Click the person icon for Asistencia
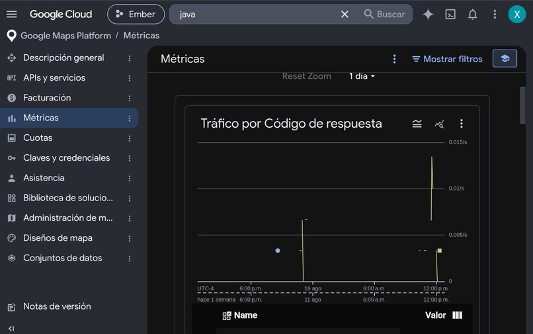This screenshot has height=334, width=533. pos(11,178)
